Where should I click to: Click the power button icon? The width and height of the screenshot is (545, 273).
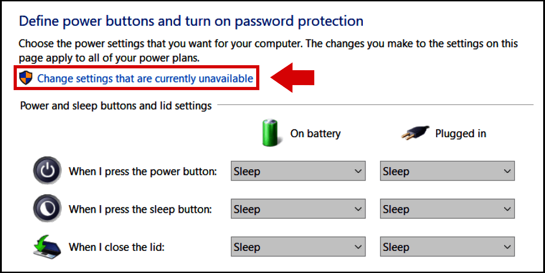pyautogui.click(x=47, y=171)
